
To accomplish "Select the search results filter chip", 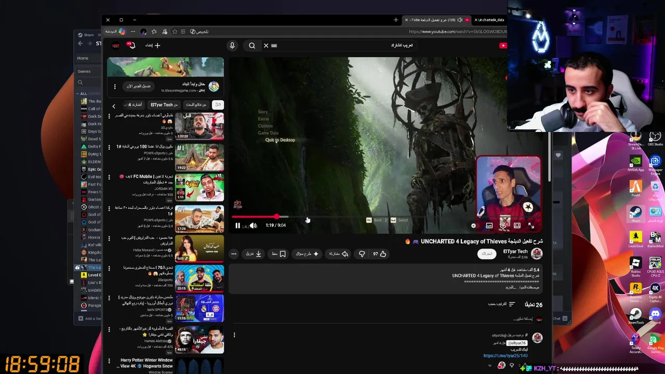I will pos(196,105).
